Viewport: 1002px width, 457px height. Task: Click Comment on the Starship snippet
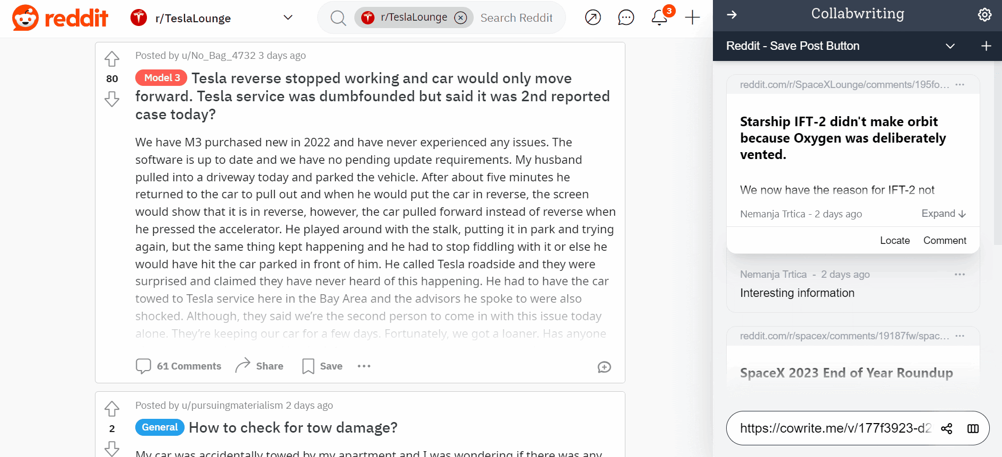tap(945, 241)
